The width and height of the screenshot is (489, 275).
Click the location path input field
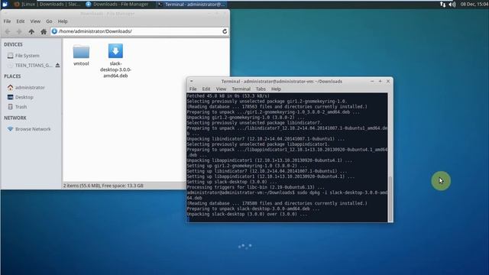(139, 31)
